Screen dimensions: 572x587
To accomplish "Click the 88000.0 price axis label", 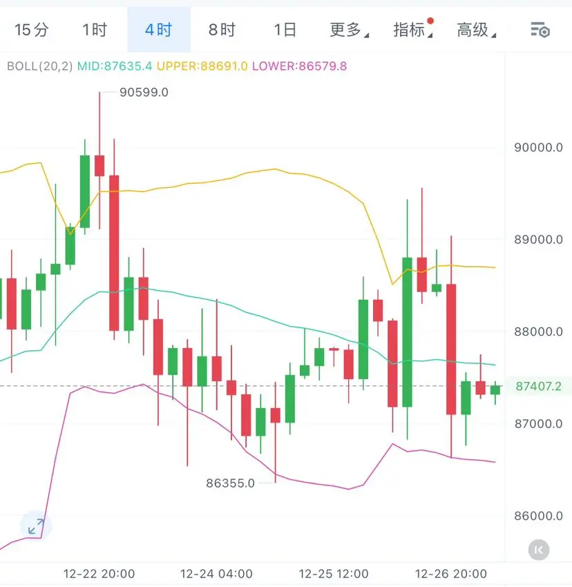I will click(538, 331).
